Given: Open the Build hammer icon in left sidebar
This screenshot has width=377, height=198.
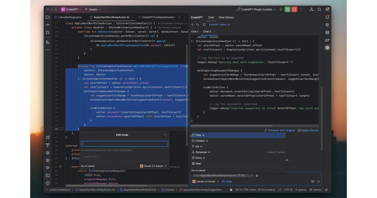Looking at the screenshot, I should [x=48, y=145].
